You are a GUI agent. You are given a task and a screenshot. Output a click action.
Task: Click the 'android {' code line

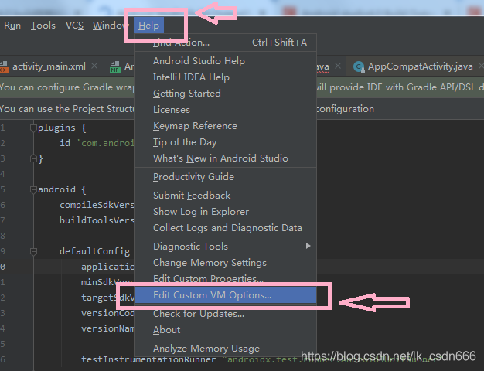(x=62, y=189)
